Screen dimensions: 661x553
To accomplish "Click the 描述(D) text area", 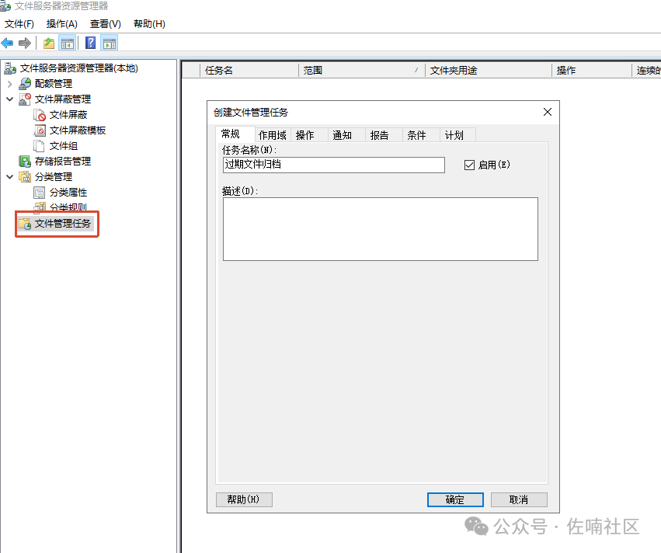I will (381, 229).
